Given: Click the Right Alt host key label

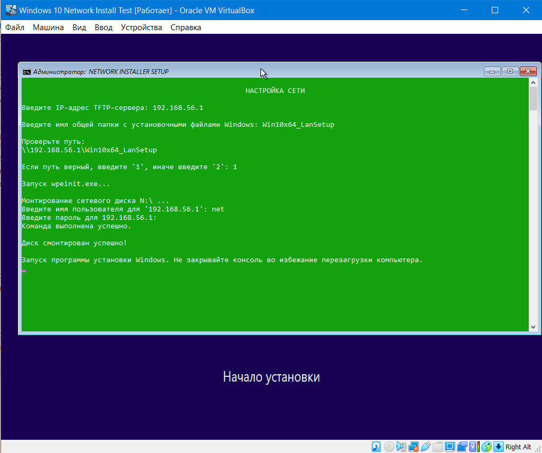Looking at the screenshot, I should 518,447.
